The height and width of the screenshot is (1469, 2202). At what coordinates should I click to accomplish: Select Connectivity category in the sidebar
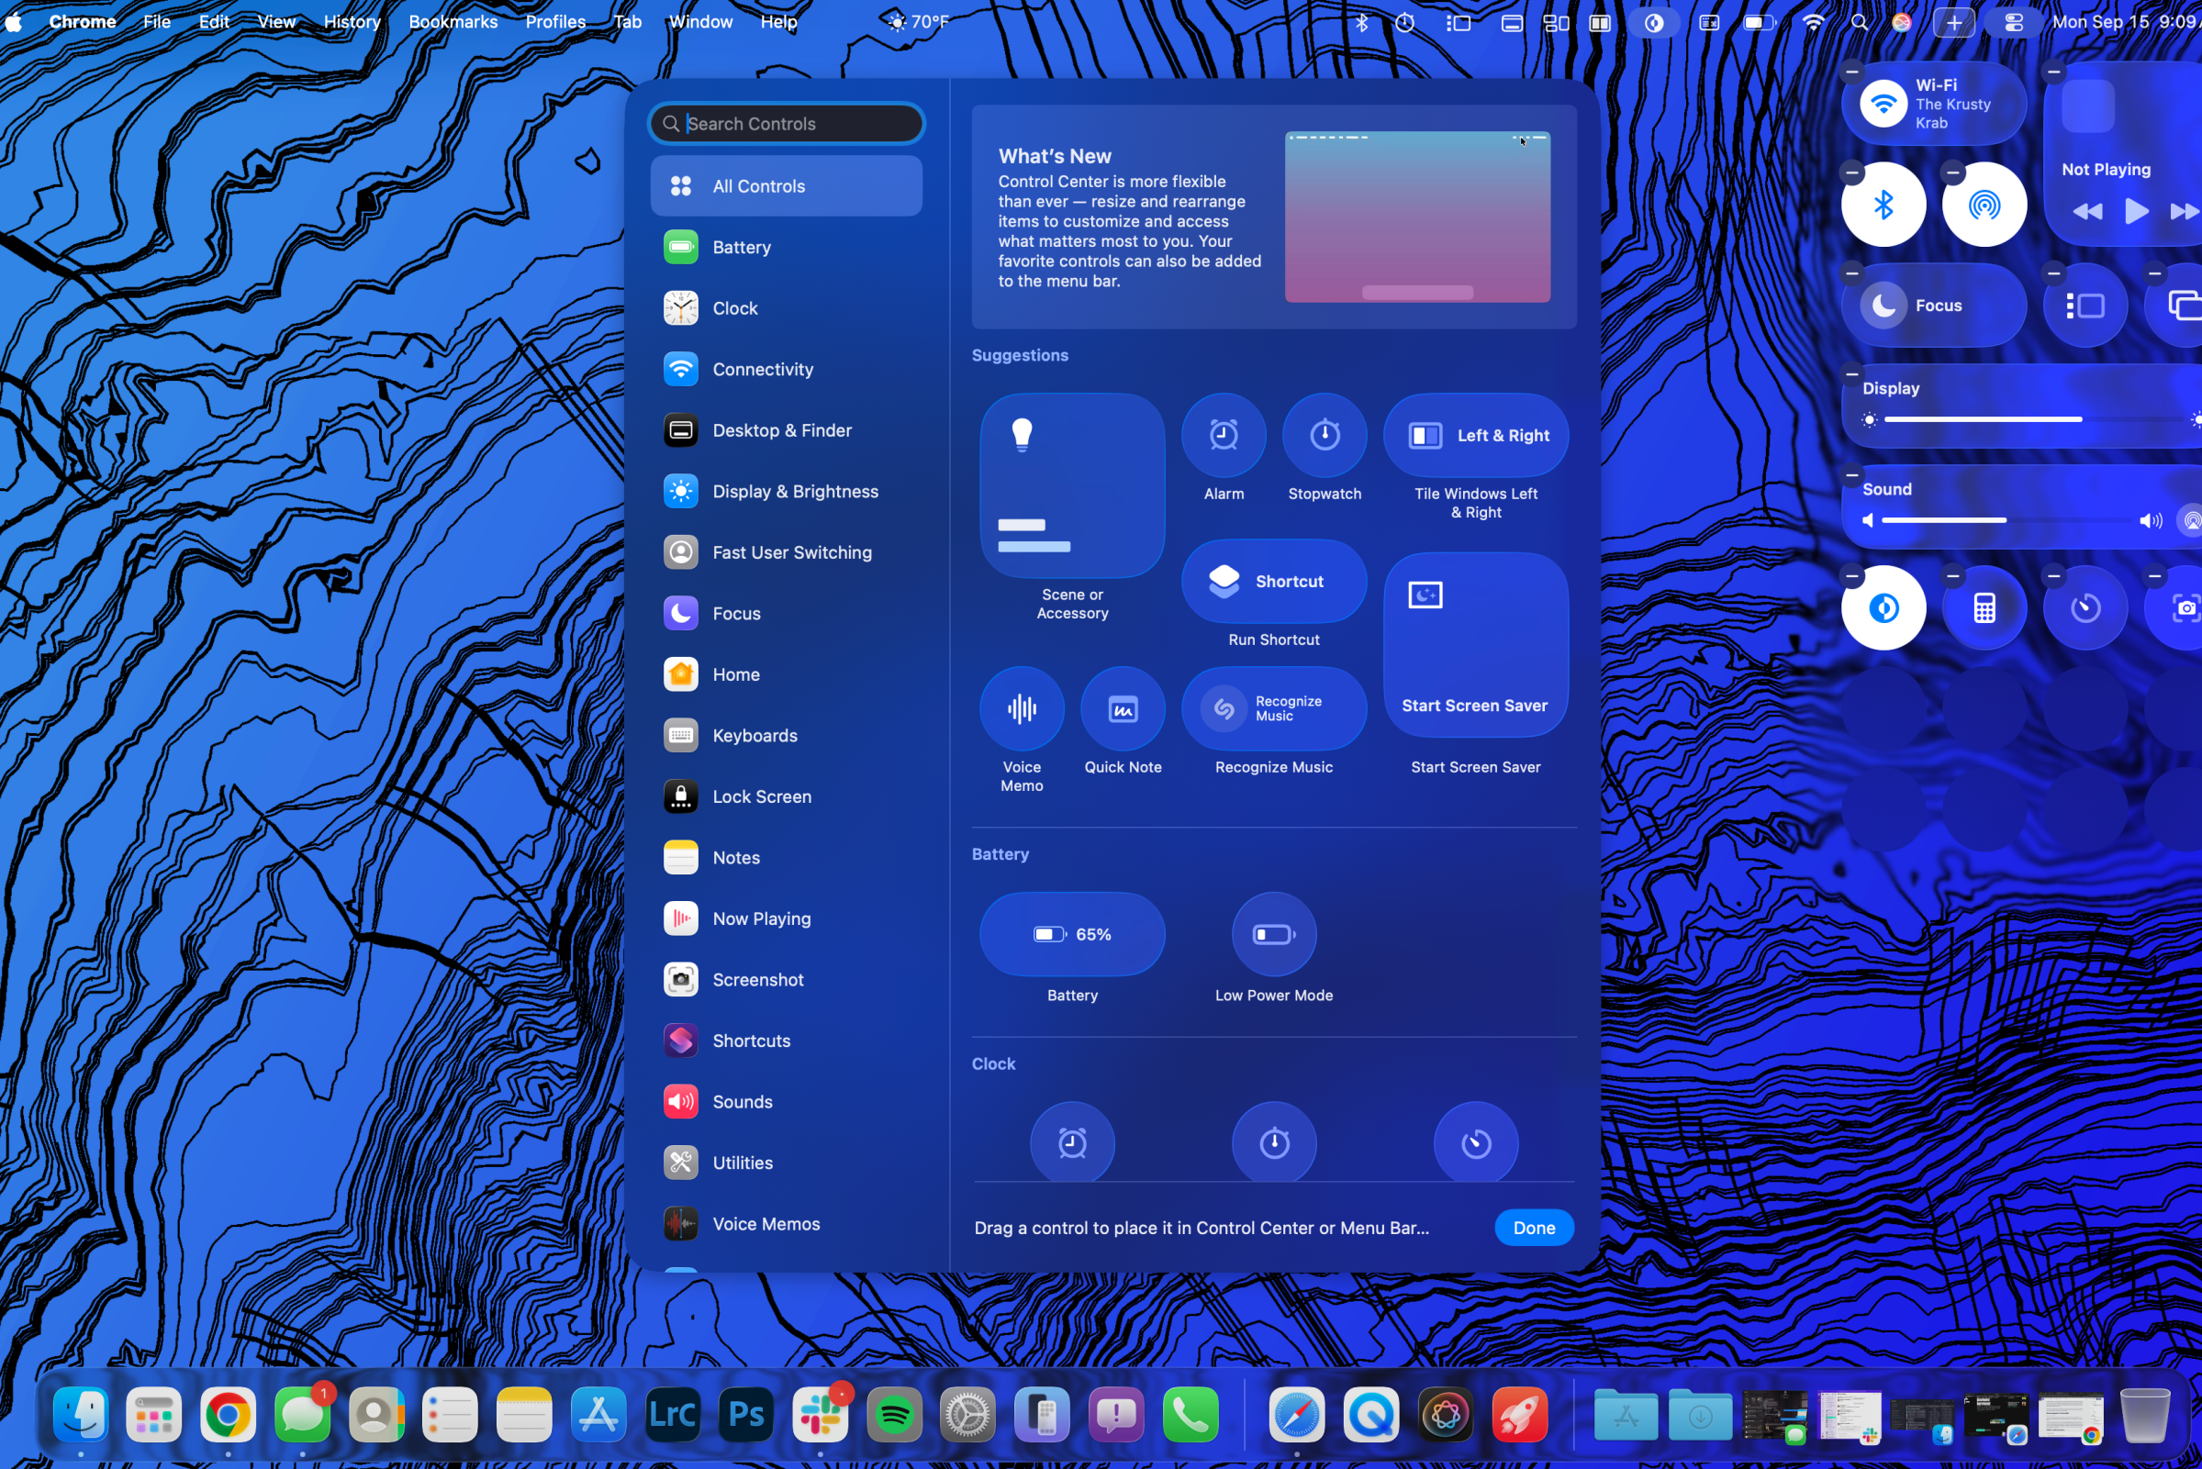click(762, 369)
